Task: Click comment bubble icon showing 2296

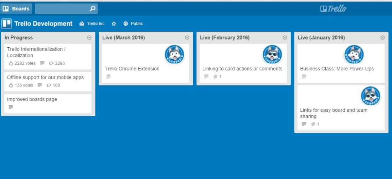Action: pyautogui.click(x=51, y=63)
